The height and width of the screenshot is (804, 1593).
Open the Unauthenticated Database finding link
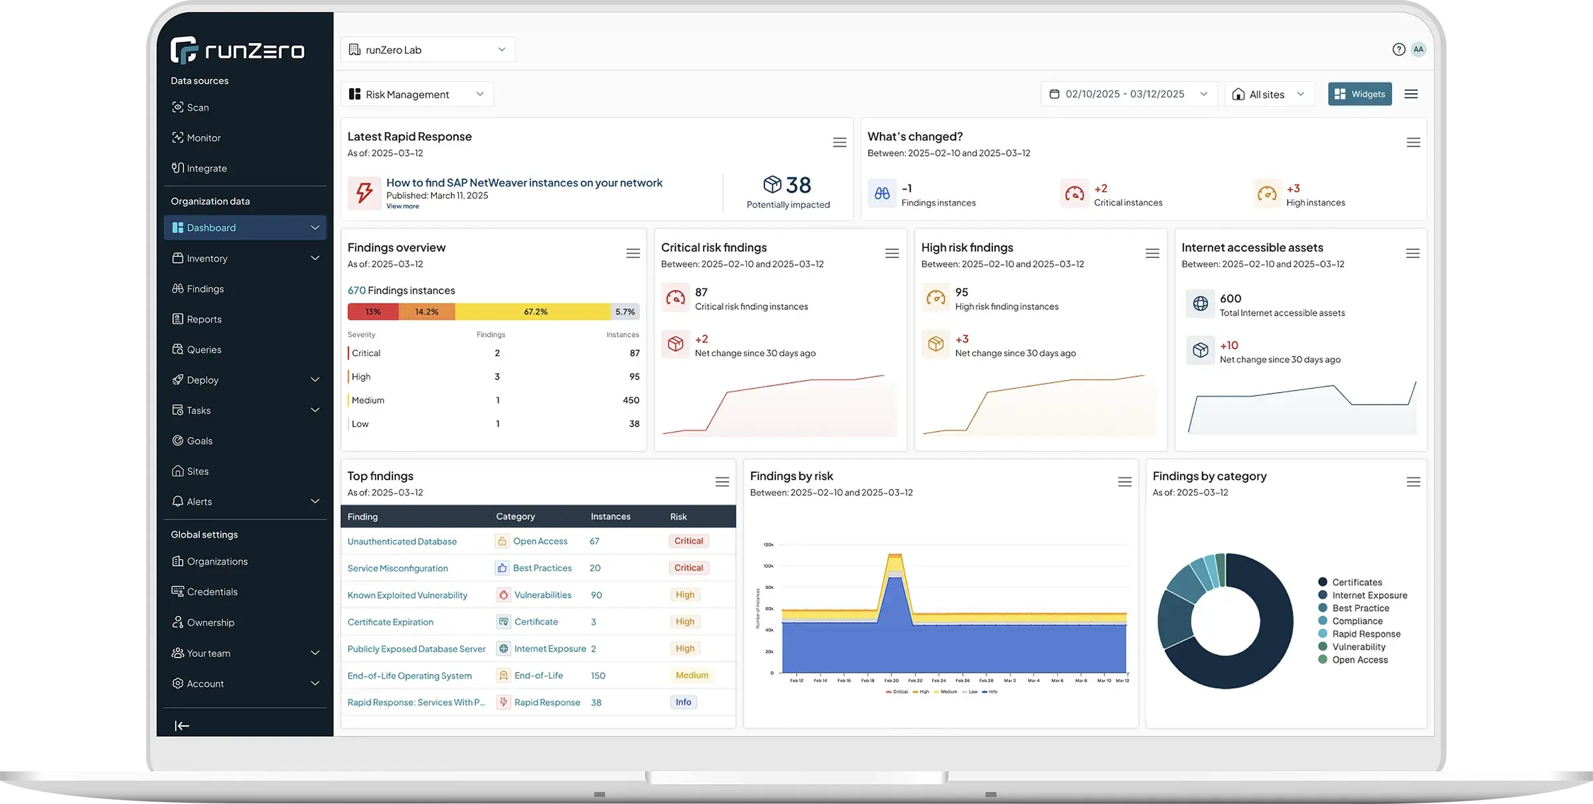(402, 541)
